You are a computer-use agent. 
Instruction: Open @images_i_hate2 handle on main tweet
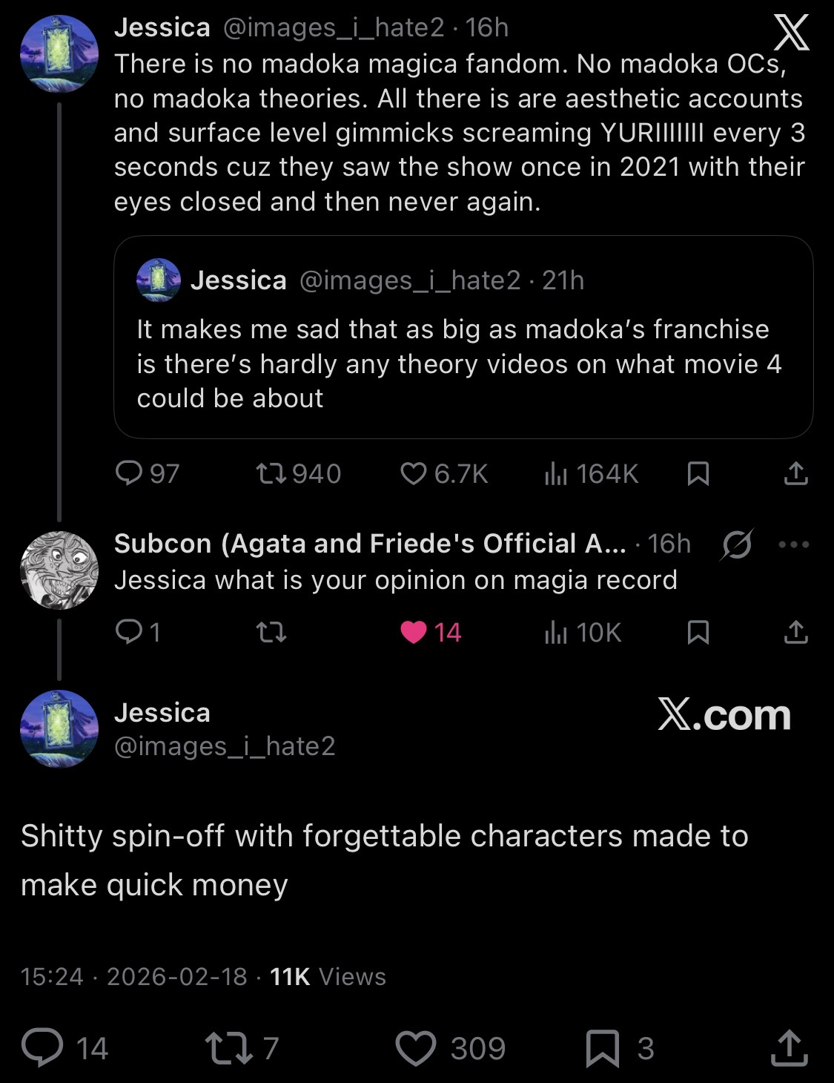[225, 745]
